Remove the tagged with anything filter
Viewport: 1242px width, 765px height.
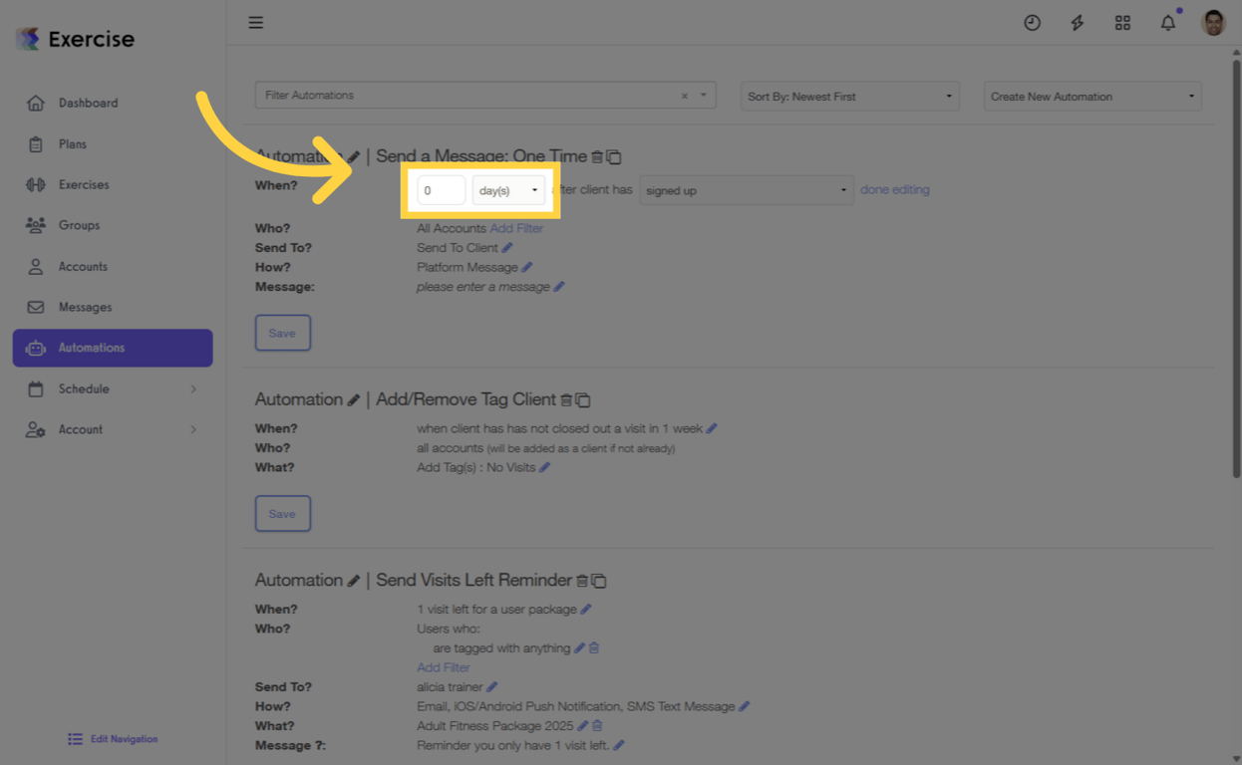pyautogui.click(x=594, y=647)
